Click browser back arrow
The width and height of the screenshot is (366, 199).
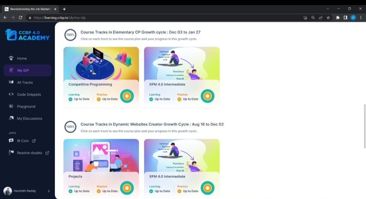tap(5, 18)
